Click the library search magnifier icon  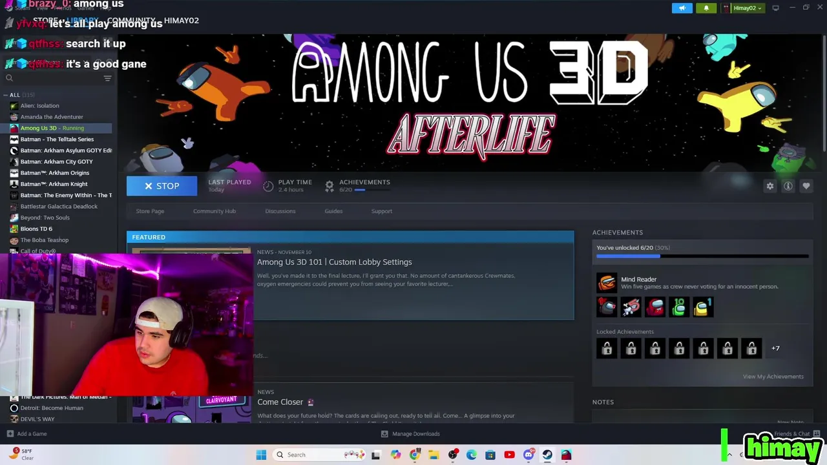coord(9,78)
